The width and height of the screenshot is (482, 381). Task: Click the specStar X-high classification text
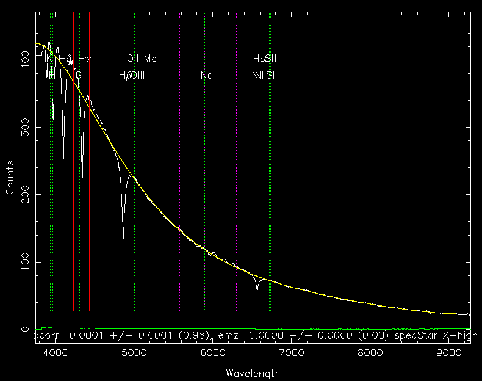pos(435,336)
